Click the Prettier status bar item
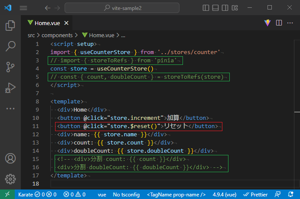Screen dimensions: 300x199 [255, 195]
